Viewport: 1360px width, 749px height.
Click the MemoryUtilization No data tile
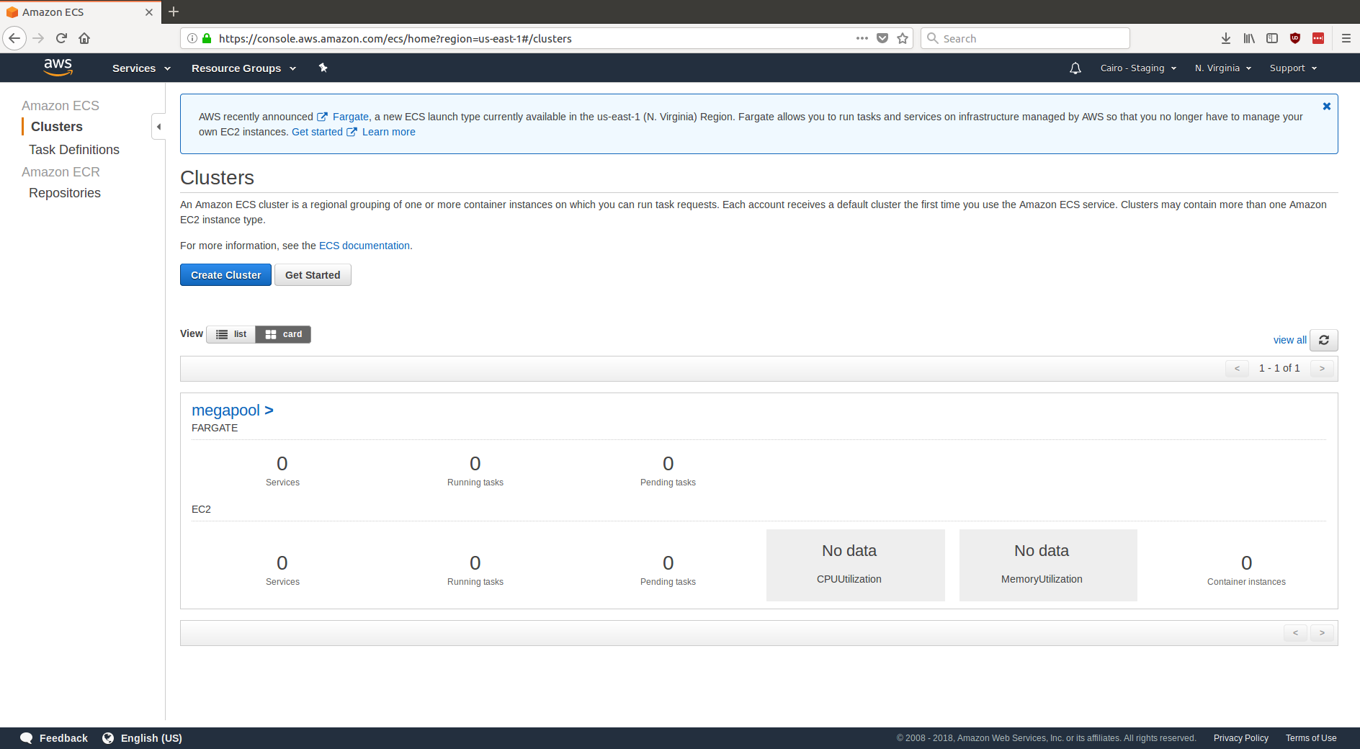[x=1048, y=565]
